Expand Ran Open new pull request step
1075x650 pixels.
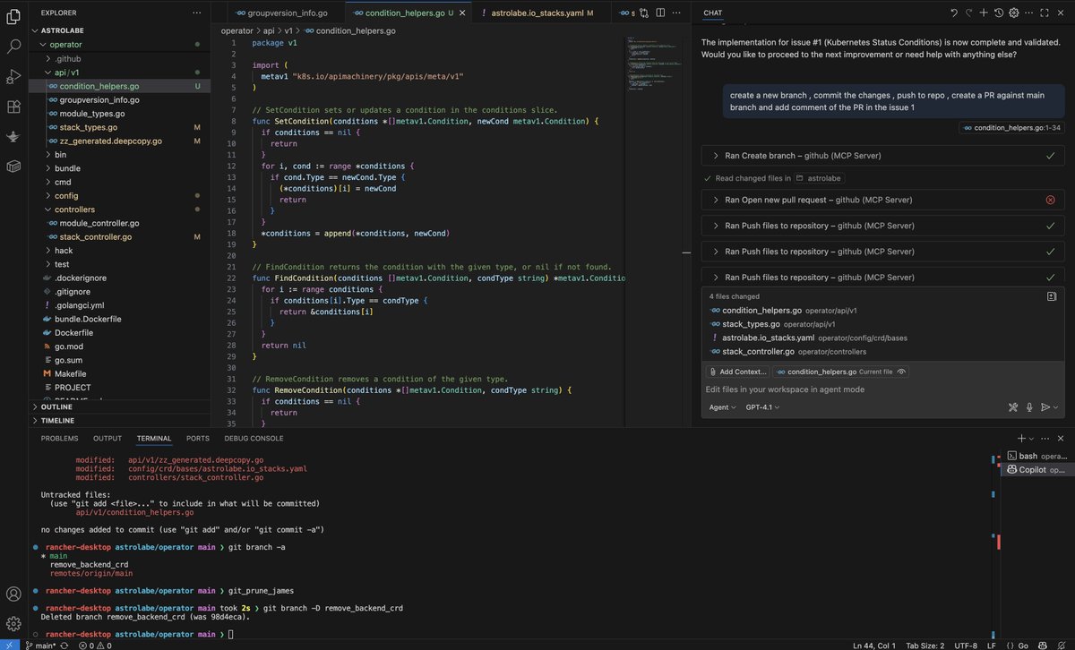(882, 201)
